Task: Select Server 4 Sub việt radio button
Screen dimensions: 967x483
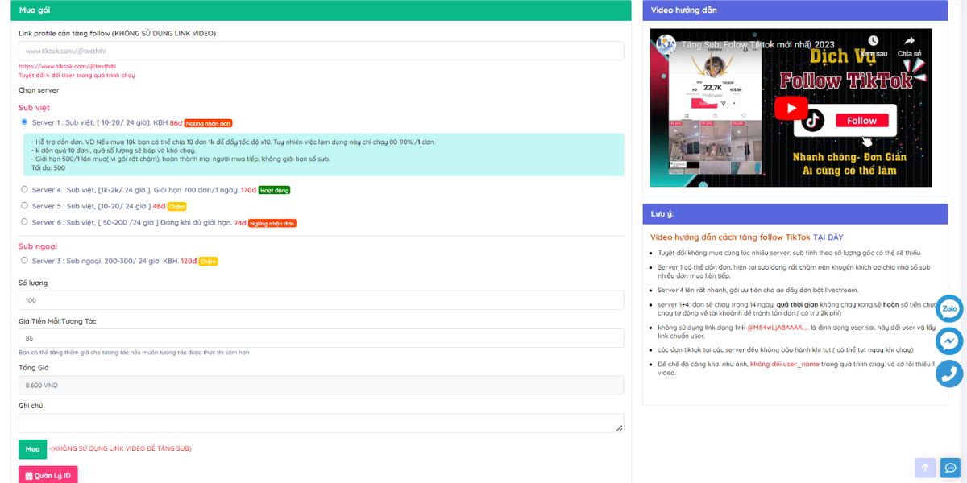Action: pyautogui.click(x=24, y=189)
